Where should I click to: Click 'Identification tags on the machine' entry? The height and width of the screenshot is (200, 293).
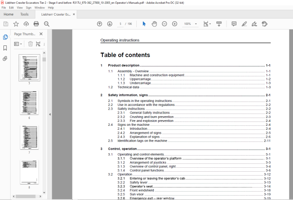[x=142, y=141]
